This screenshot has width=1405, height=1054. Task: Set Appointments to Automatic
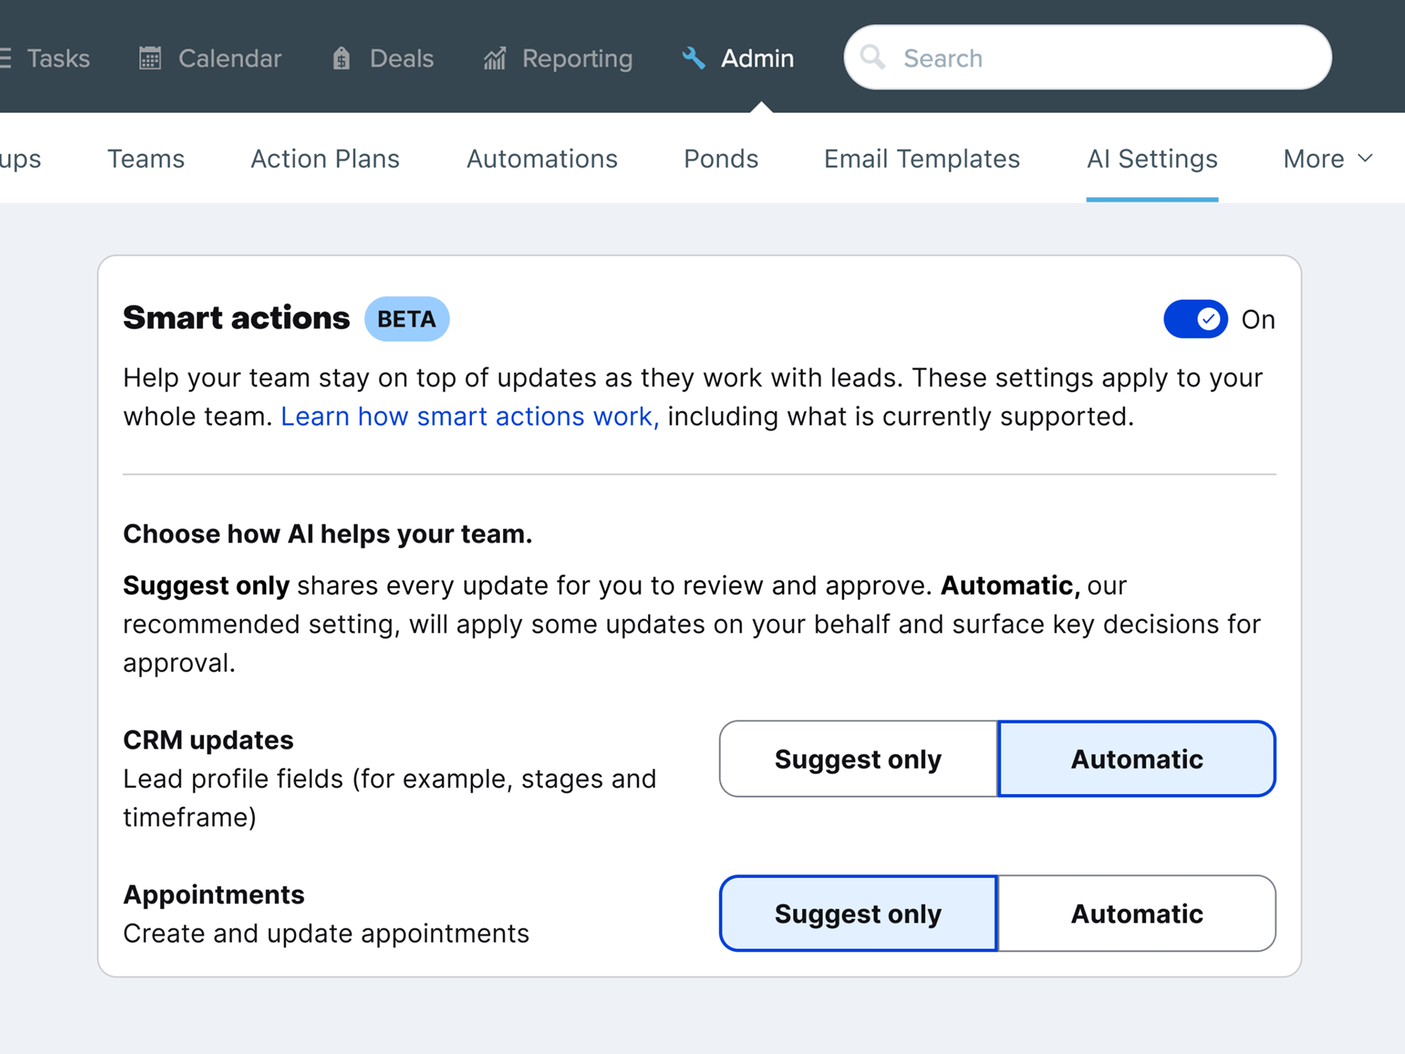(1136, 913)
